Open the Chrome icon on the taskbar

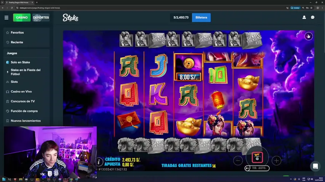[71, 179]
